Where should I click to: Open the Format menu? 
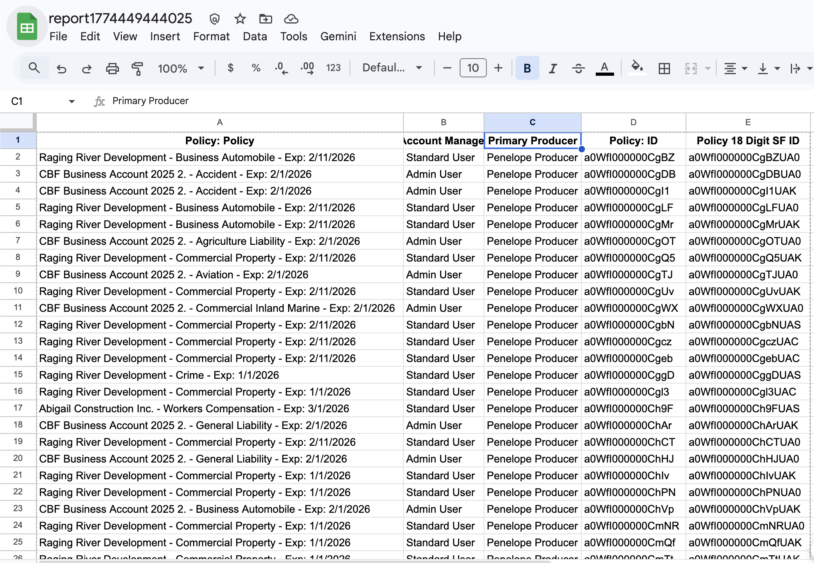pyautogui.click(x=211, y=36)
